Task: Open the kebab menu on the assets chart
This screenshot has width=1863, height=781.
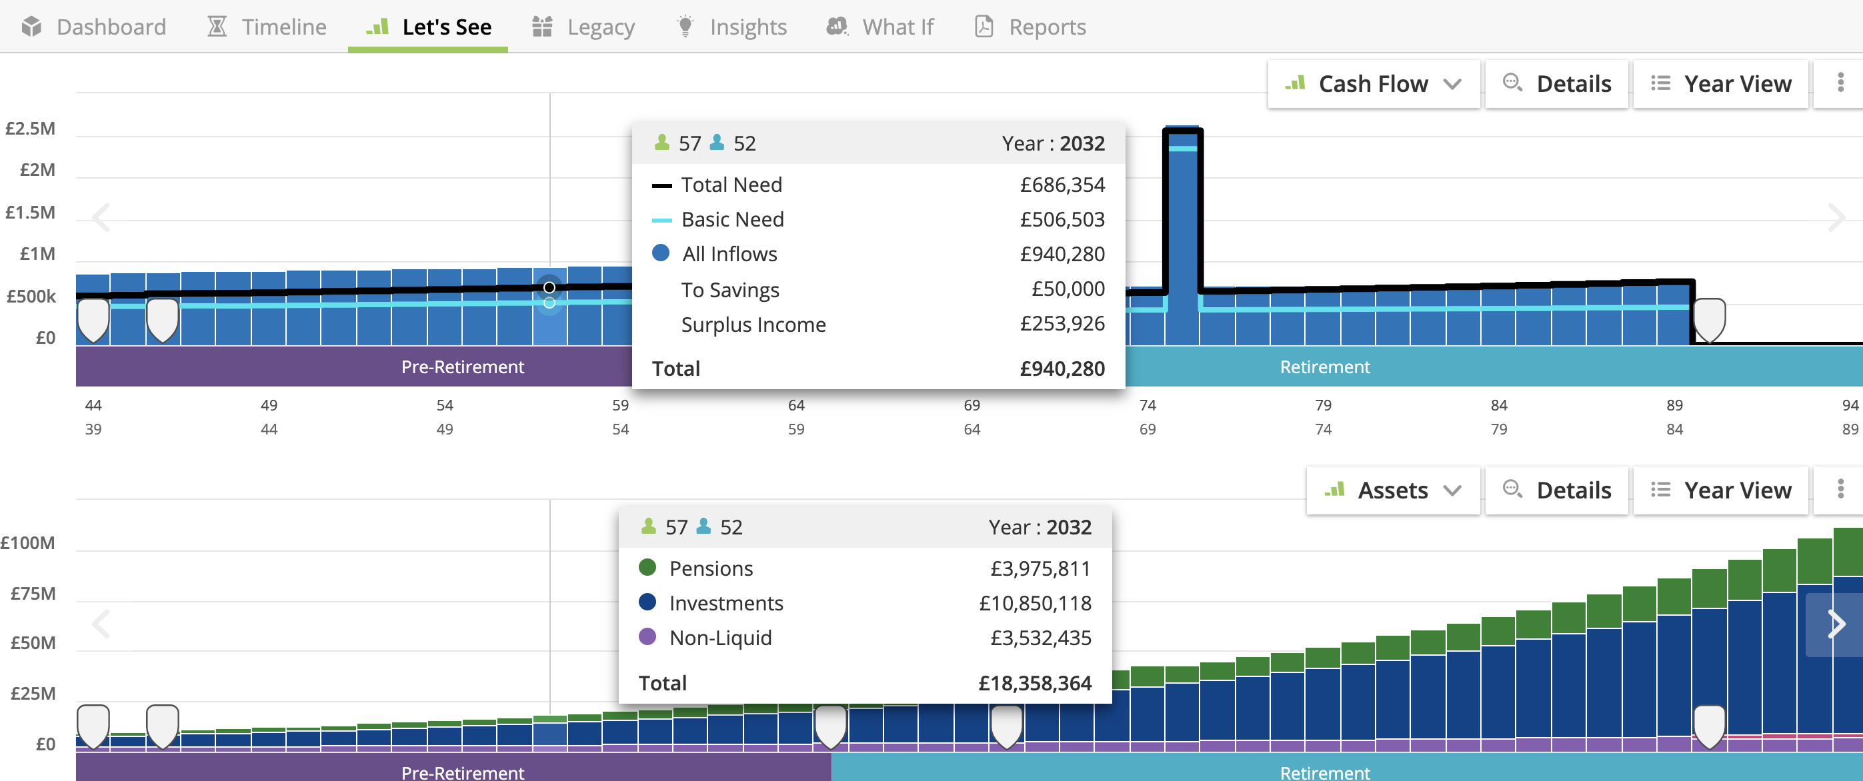Action: point(1840,490)
